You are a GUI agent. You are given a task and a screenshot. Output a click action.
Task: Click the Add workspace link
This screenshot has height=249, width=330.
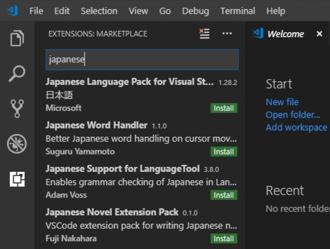(297, 127)
